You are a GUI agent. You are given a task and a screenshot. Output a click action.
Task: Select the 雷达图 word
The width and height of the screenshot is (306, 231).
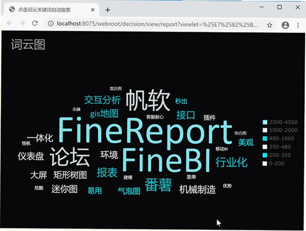(116, 88)
